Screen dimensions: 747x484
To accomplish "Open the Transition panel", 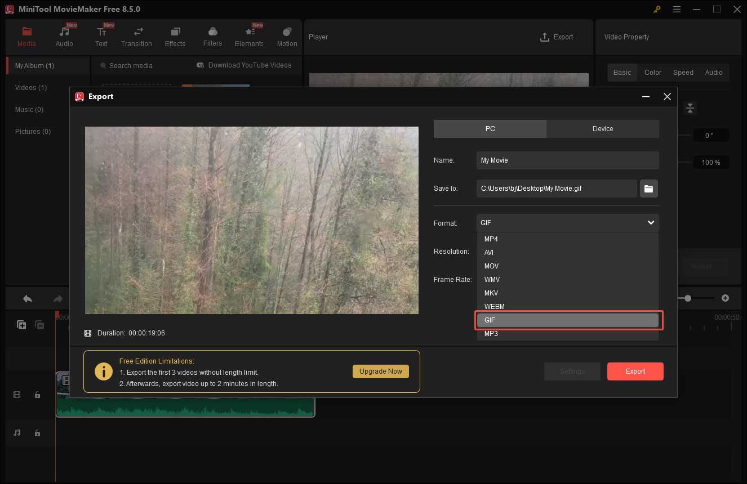I will 136,35.
